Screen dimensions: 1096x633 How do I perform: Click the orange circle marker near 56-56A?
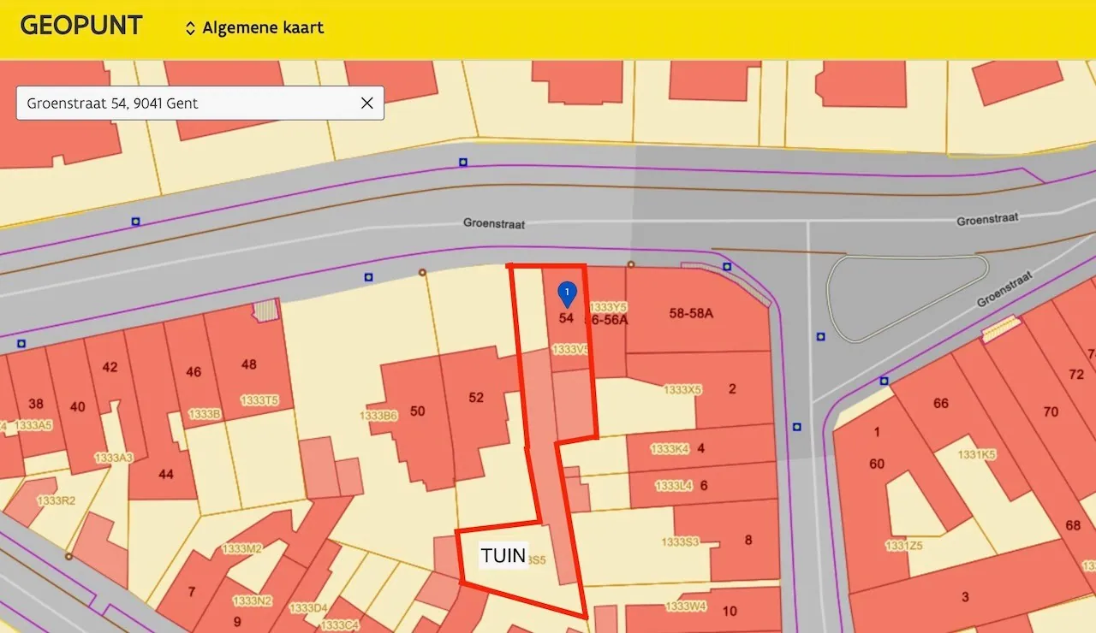(631, 264)
